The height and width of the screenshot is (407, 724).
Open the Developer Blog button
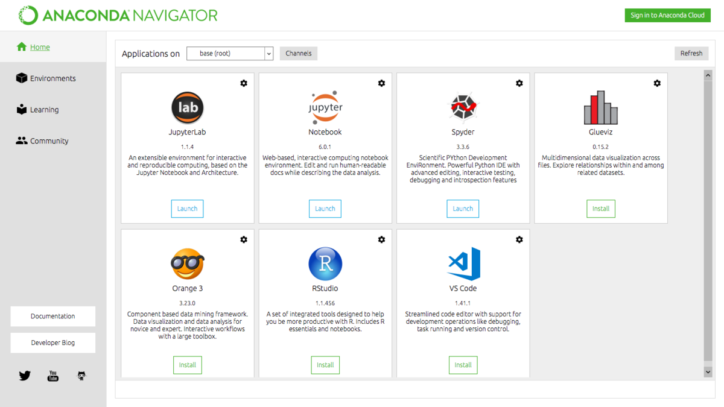[53, 342]
